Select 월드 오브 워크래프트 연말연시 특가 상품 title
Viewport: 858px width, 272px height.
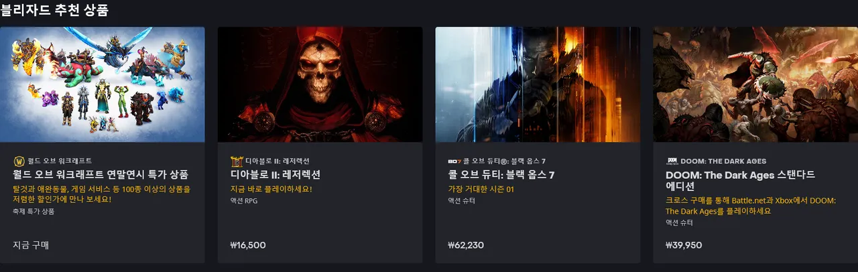101,175
